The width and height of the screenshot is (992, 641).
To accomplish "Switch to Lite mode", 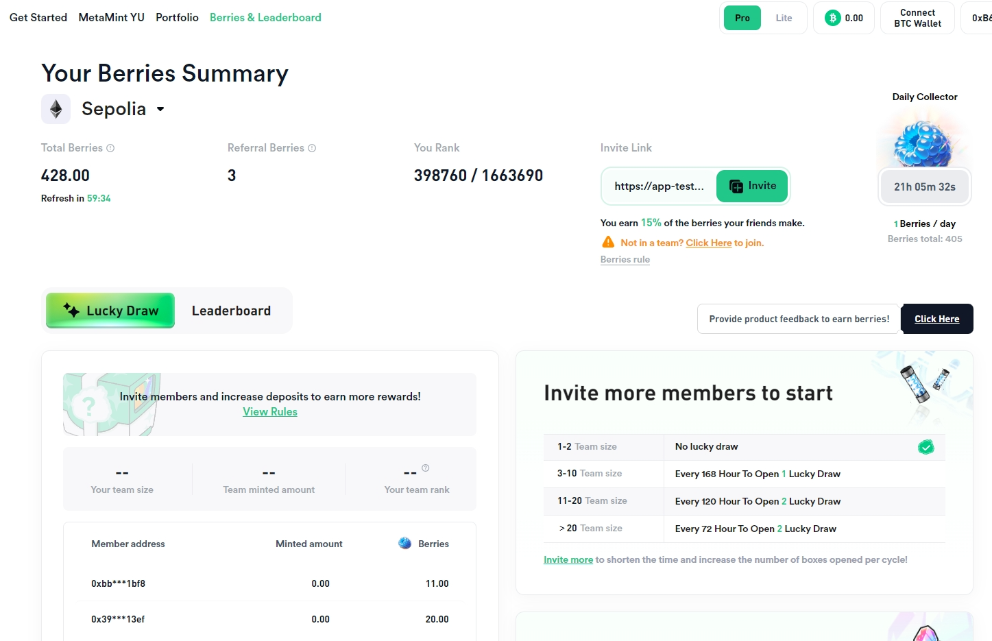I will [x=784, y=18].
